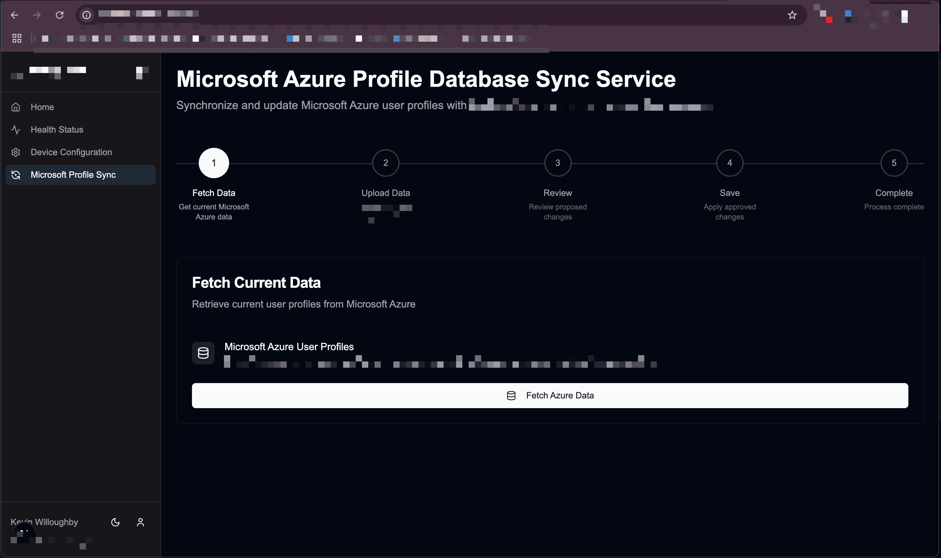Click the Device Configuration gear icon
941x558 pixels.
click(16, 152)
